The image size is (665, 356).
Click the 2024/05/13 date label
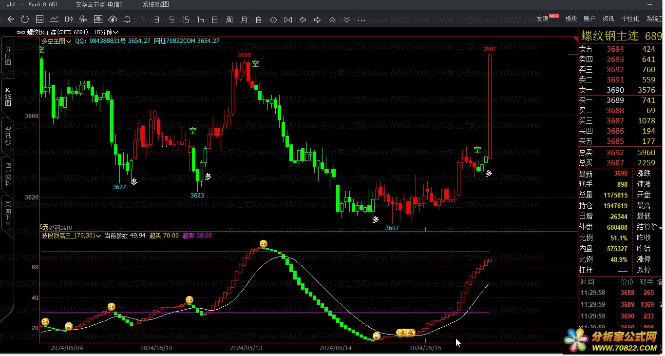(246, 348)
